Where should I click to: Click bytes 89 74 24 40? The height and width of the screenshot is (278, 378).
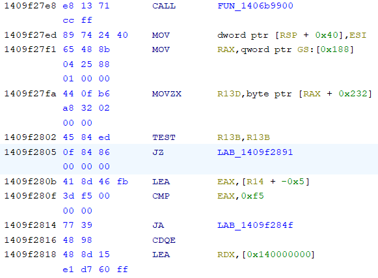coord(96,35)
